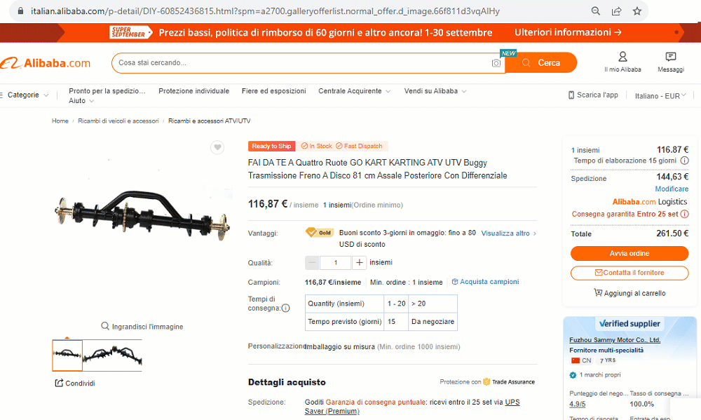Click the Avvia ordine button
The height and width of the screenshot is (420, 701).
[x=629, y=253]
